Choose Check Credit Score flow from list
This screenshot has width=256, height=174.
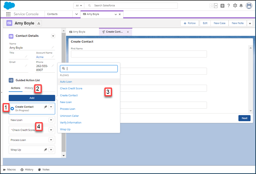coord(71,88)
